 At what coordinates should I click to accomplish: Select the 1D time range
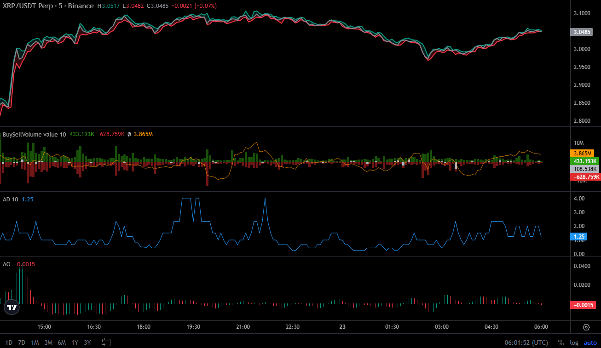[9, 342]
